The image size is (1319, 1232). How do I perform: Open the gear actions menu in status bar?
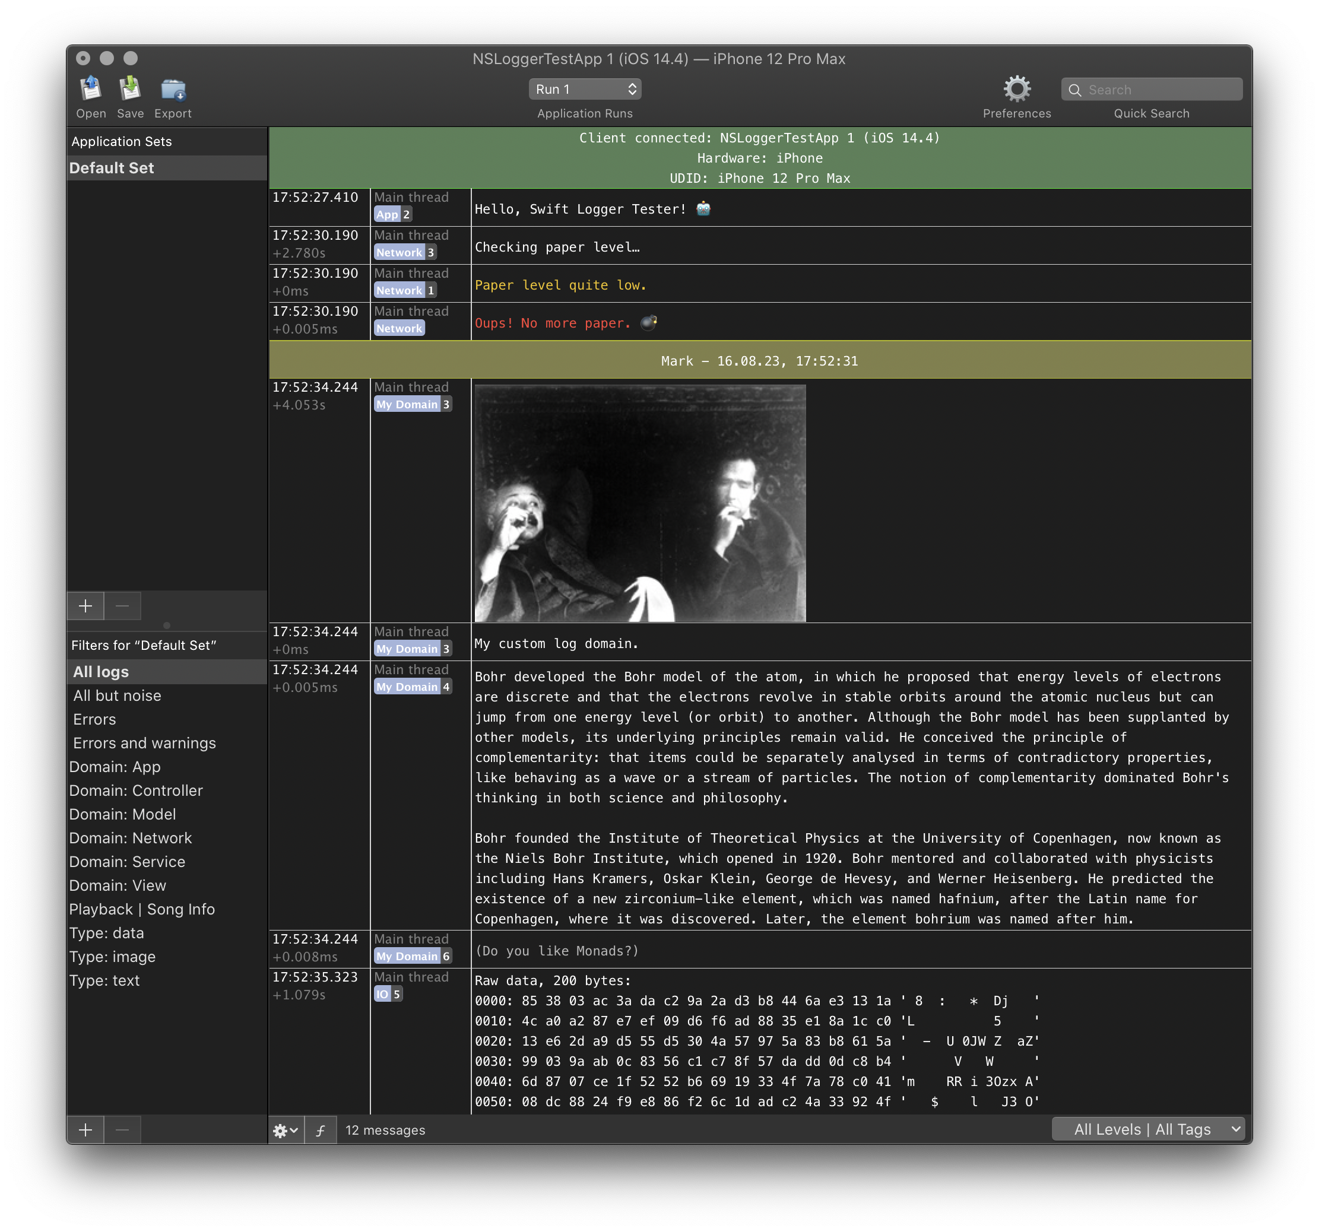[286, 1130]
